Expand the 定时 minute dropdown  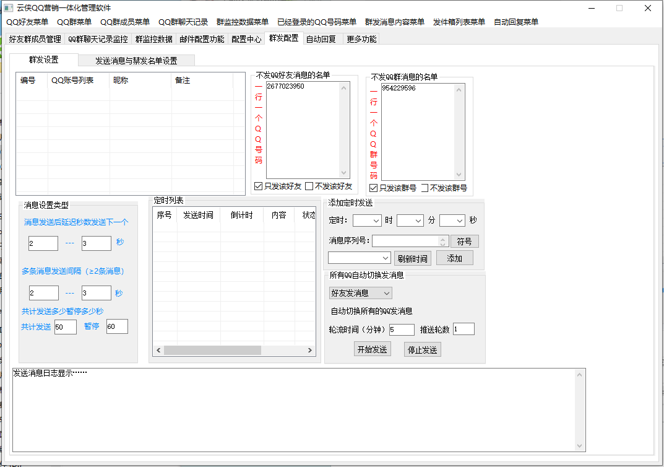pyautogui.click(x=410, y=220)
